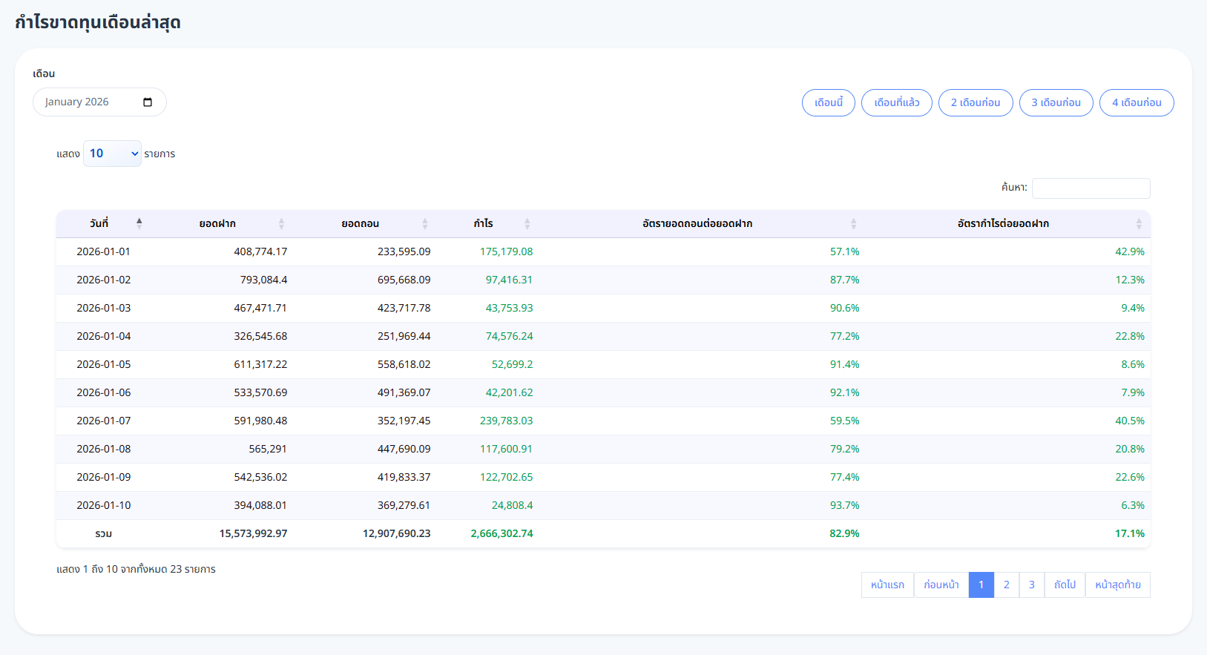Choose the 4 เดือนก่อน filter
Screen dimensions: 1207x655
pyautogui.click(x=1136, y=102)
